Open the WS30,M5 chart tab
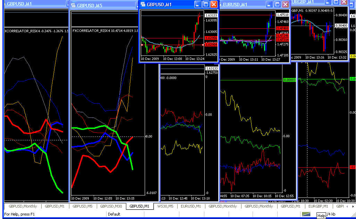 point(165,206)
